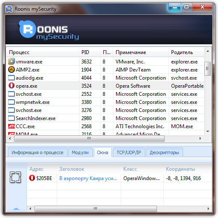The height and width of the screenshot is (218, 218).
Task: Maximize the Roonis mySecurity window
Action: (186, 7)
